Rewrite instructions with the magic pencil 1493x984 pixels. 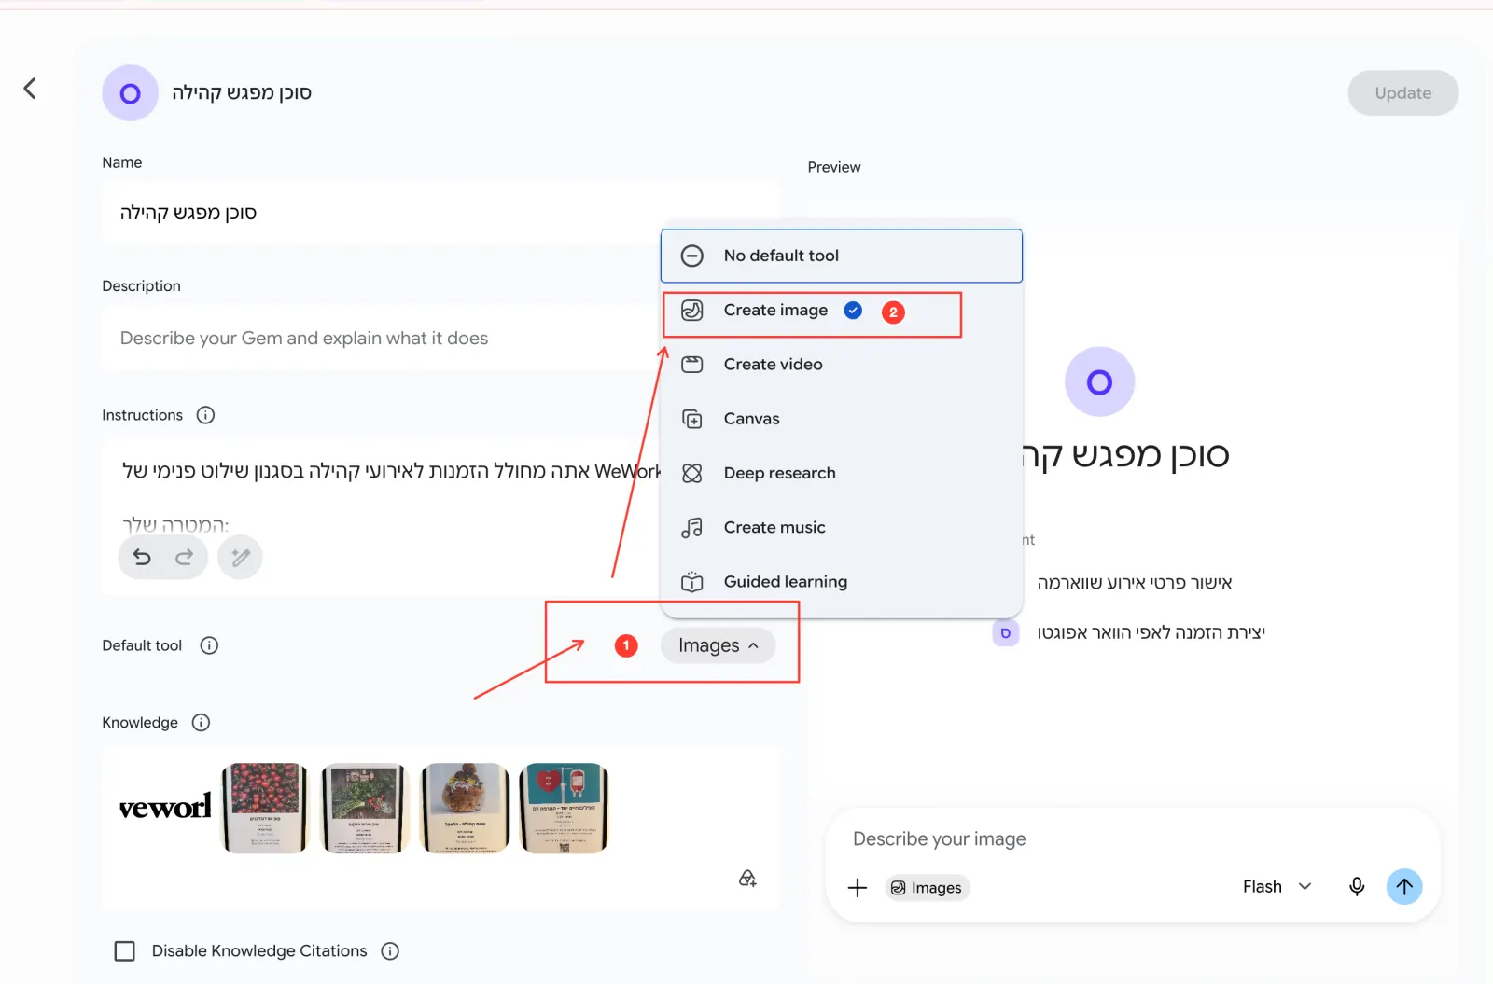pyautogui.click(x=240, y=557)
